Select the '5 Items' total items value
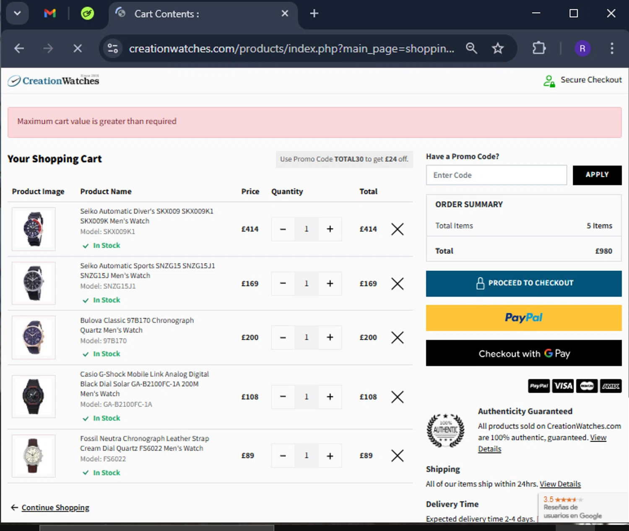The width and height of the screenshot is (629, 531). pyautogui.click(x=599, y=226)
